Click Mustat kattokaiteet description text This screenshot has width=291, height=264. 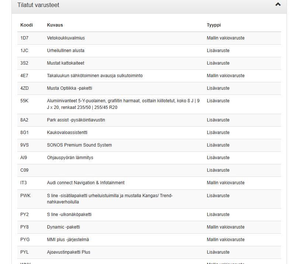click(x=66, y=63)
